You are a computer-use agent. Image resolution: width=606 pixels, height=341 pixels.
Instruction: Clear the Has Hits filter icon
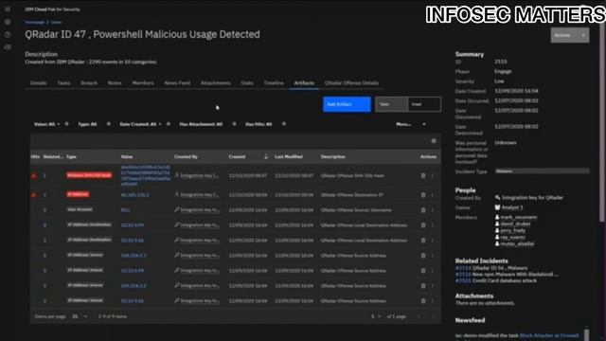[x=284, y=124]
